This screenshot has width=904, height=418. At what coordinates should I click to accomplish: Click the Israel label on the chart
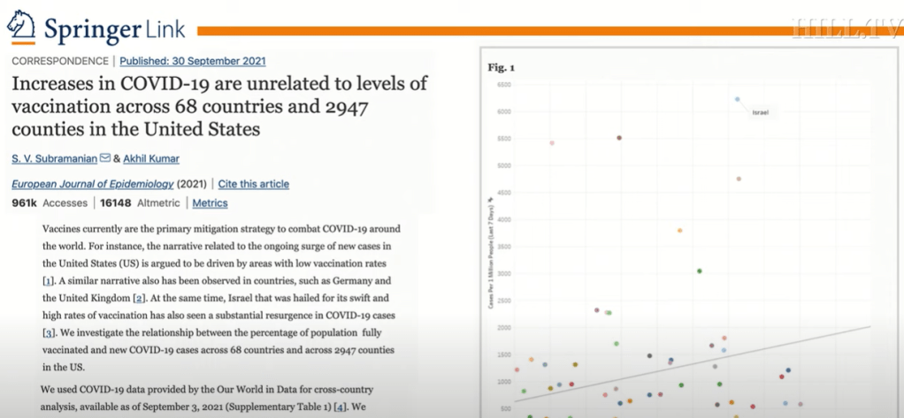(762, 113)
